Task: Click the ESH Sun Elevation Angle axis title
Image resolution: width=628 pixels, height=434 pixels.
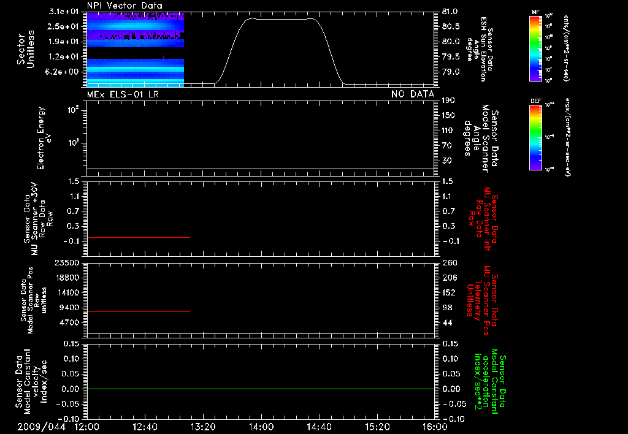Action: (480, 49)
